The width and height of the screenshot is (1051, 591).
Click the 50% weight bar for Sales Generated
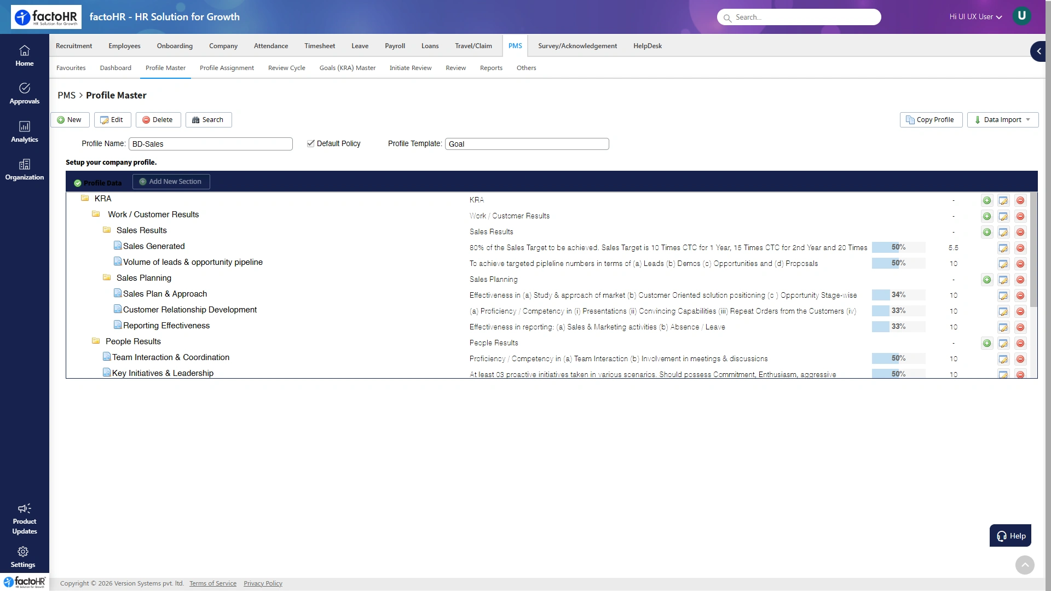pos(898,247)
